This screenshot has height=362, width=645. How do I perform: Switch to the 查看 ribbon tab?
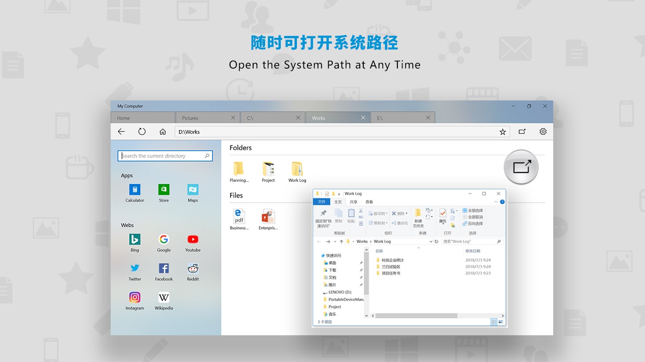(x=369, y=202)
